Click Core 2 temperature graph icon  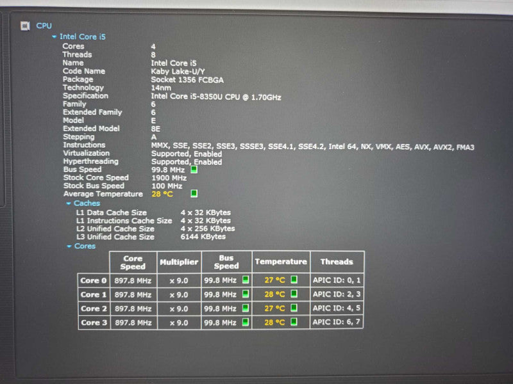click(x=294, y=308)
